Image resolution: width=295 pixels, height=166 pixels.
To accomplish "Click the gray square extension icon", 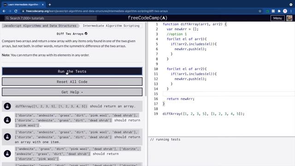I will tap(273, 11).
